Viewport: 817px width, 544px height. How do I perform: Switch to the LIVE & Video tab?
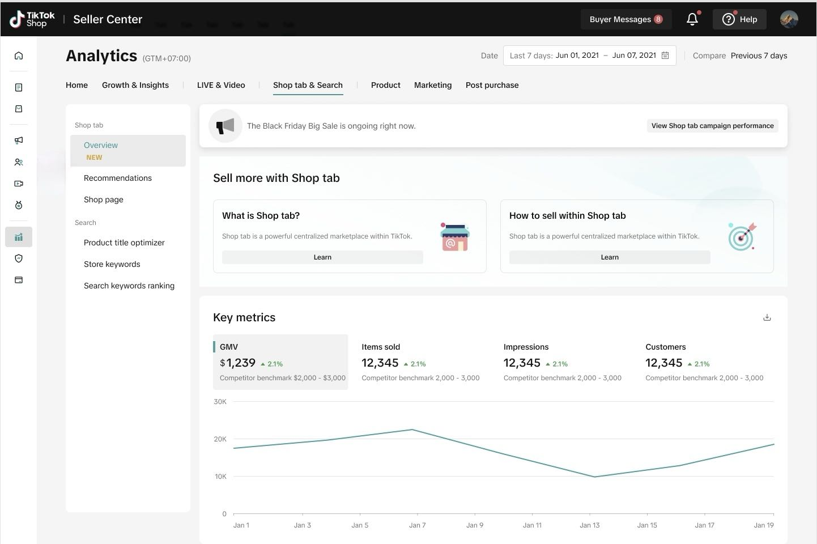[x=221, y=85]
